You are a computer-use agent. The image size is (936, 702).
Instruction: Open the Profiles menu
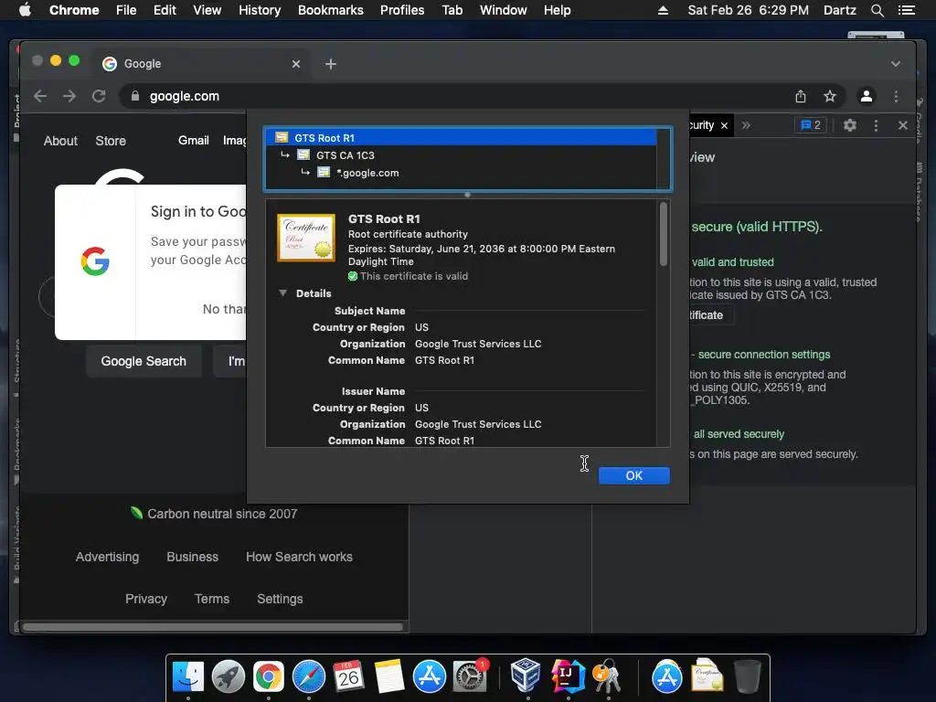coord(402,10)
